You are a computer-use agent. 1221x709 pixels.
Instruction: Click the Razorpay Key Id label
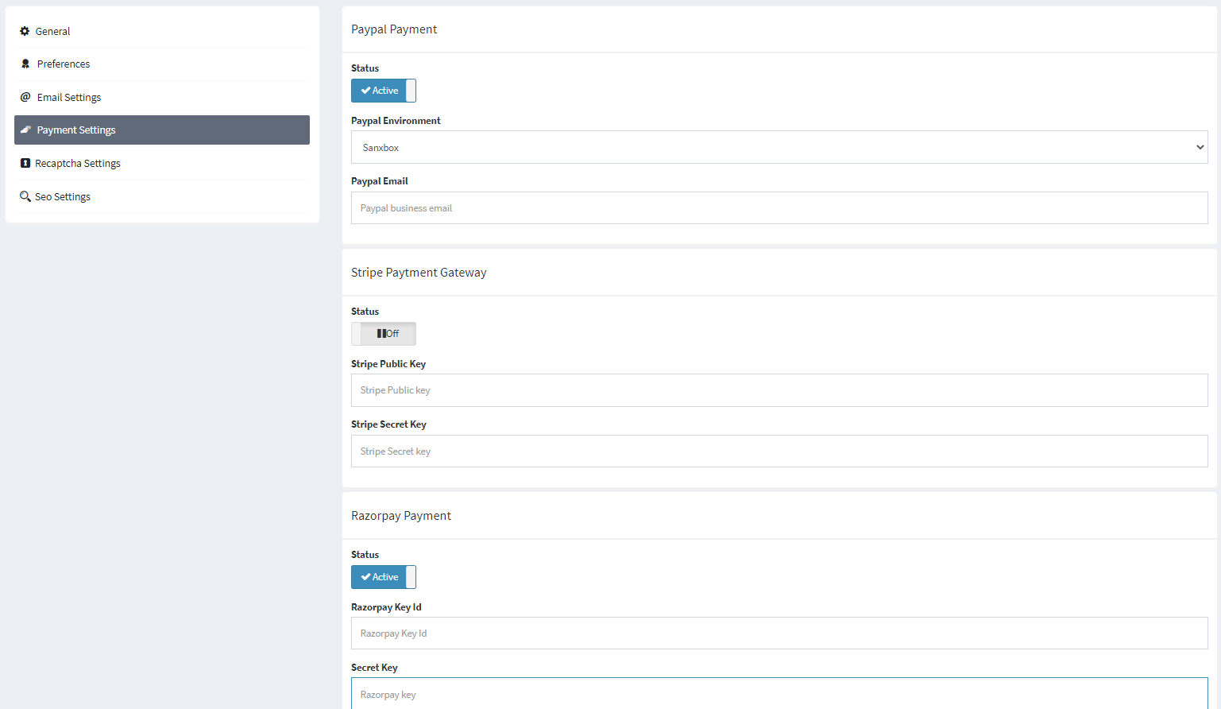pos(386,607)
